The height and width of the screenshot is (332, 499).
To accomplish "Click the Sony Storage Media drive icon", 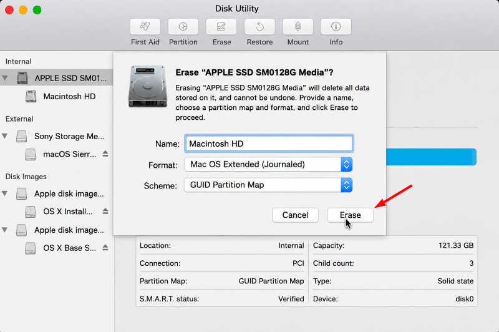I will click(x=22, y=136).
